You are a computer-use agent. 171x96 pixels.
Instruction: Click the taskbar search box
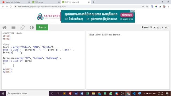pos(27,94)
